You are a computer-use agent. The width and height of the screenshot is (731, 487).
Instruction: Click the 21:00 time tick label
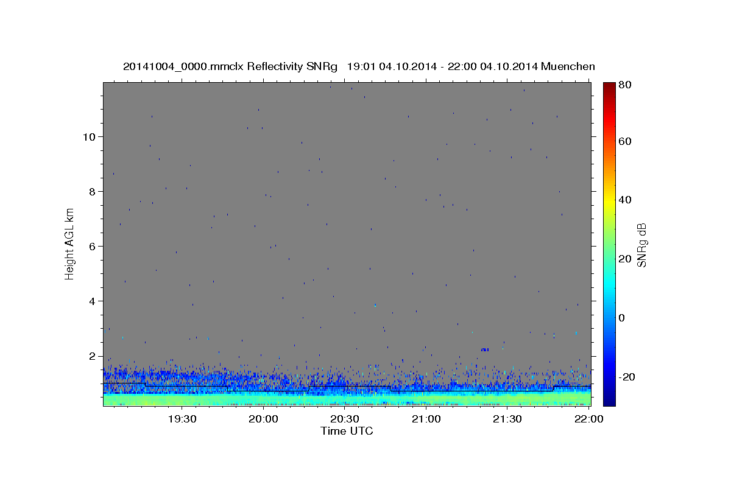coord(426,419)
